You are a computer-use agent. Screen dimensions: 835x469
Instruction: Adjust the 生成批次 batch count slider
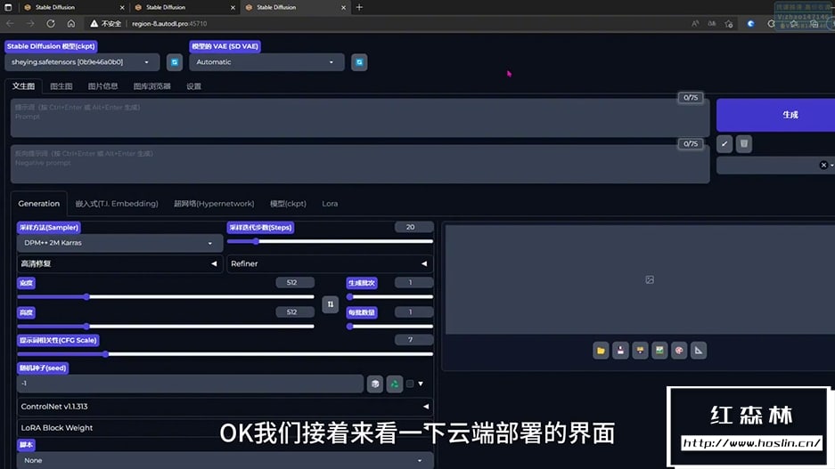point(389,296)
